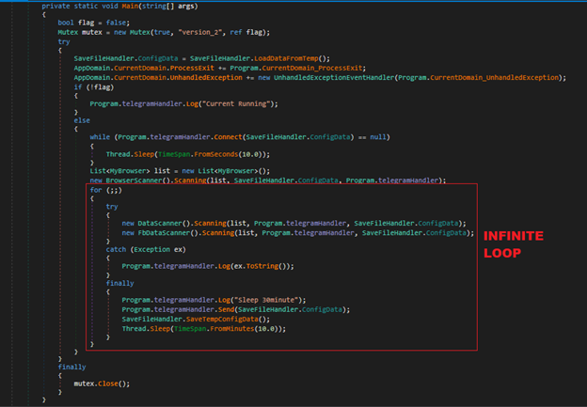
Task: Open the CurrentDomain_ProcessExit handler reference
Action: click(305, 68)
